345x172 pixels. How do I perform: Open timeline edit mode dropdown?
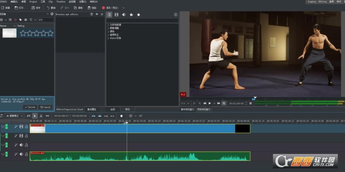click(x=14, y=116)
